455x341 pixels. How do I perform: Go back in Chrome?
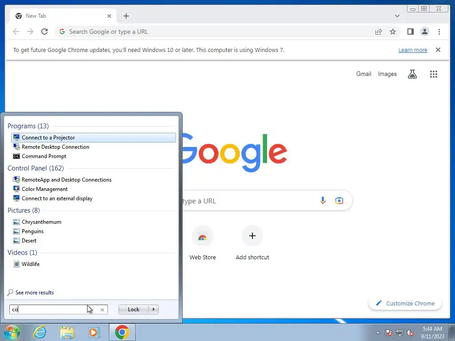click(x=16, y=32)
